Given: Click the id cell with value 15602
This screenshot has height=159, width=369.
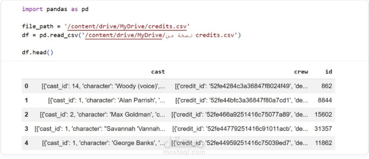Looking at the screenshot, I should [323, 114].
